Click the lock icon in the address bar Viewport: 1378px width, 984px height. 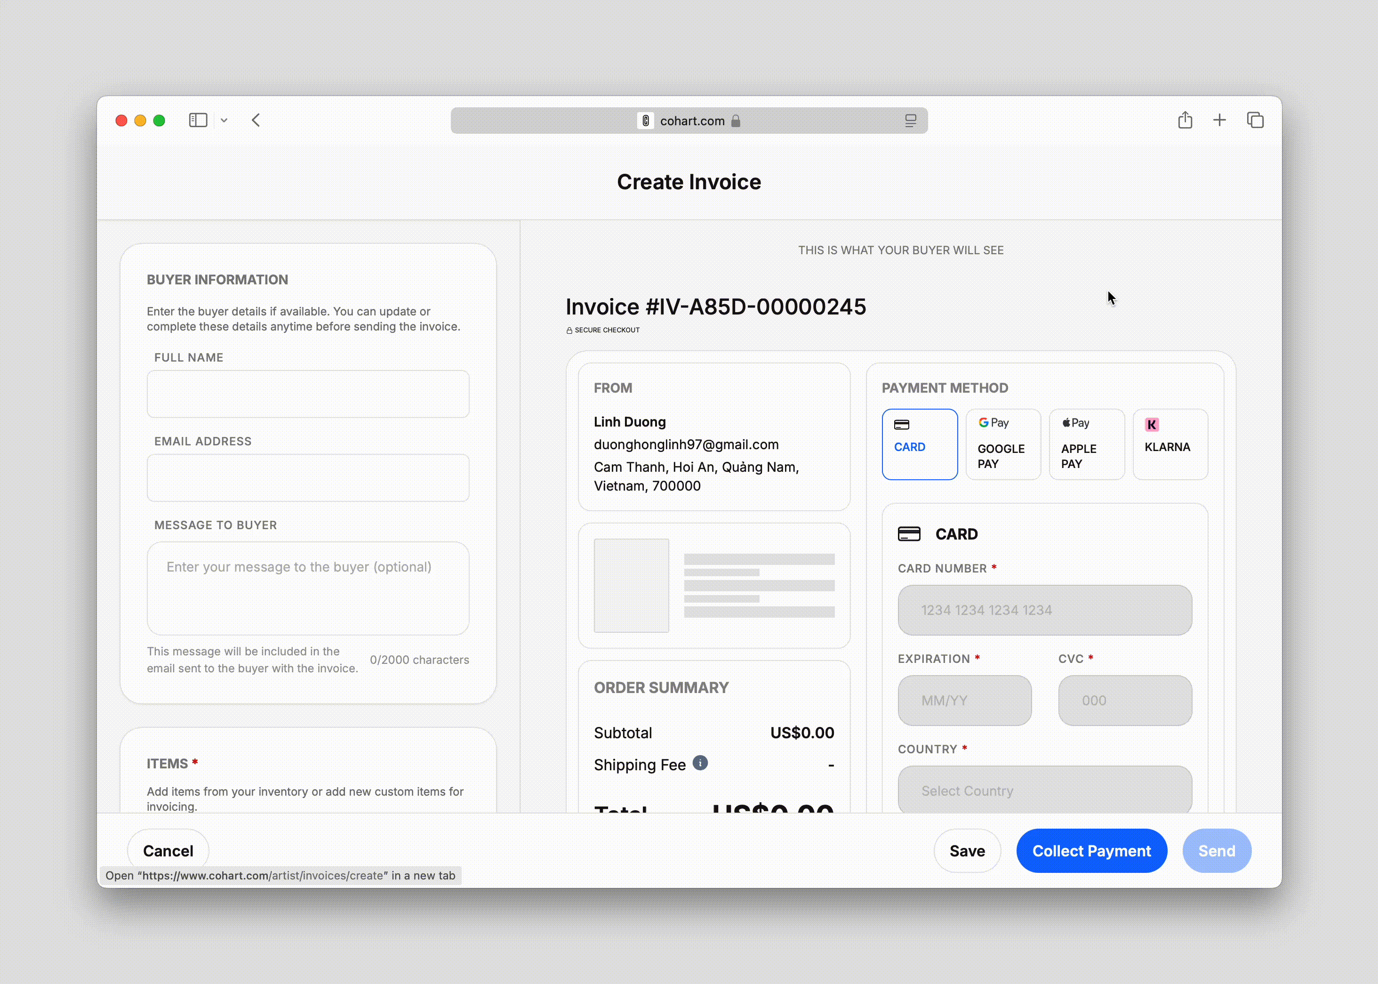pyautogui.click(x=737, y=121)
